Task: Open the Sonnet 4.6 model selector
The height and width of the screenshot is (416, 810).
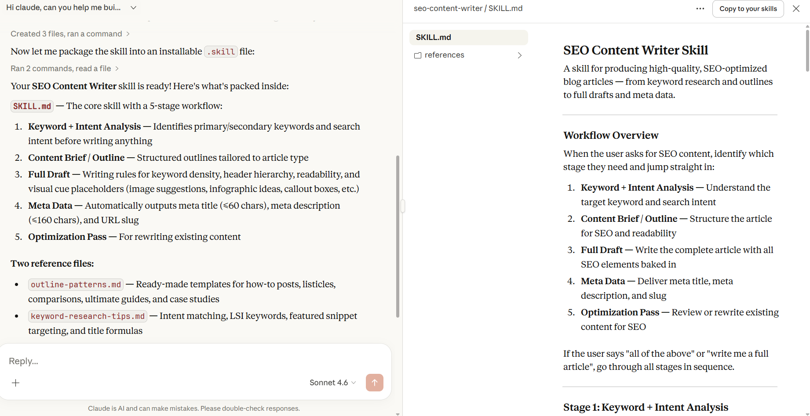Action: pos(332,383)
